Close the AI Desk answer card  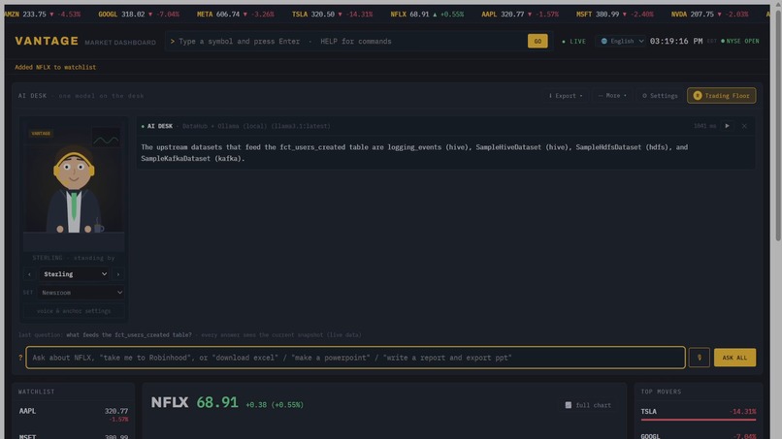point(744,126)
